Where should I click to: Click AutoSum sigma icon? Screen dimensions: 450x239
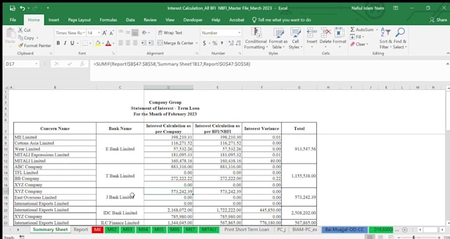click(x=353, y=30)
